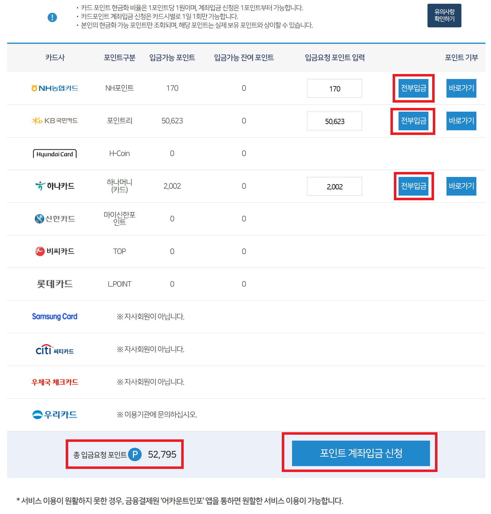Click Samsung Card logo
This screenshot has height=514, width=491.
pyautogui.click(x=55, y=317)
